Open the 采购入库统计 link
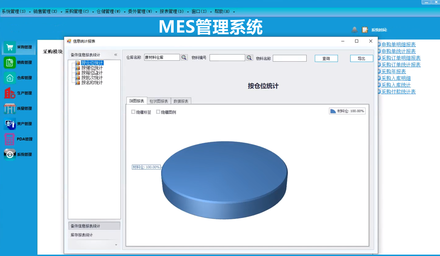This screenshot has width=440, height=256. tap(396, 85)
